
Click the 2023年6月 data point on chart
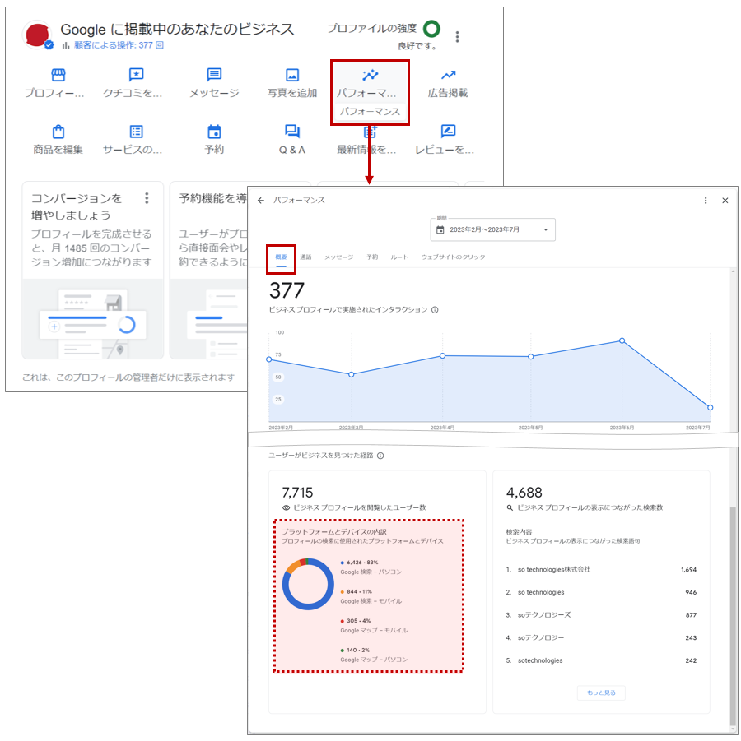point(622,340)
